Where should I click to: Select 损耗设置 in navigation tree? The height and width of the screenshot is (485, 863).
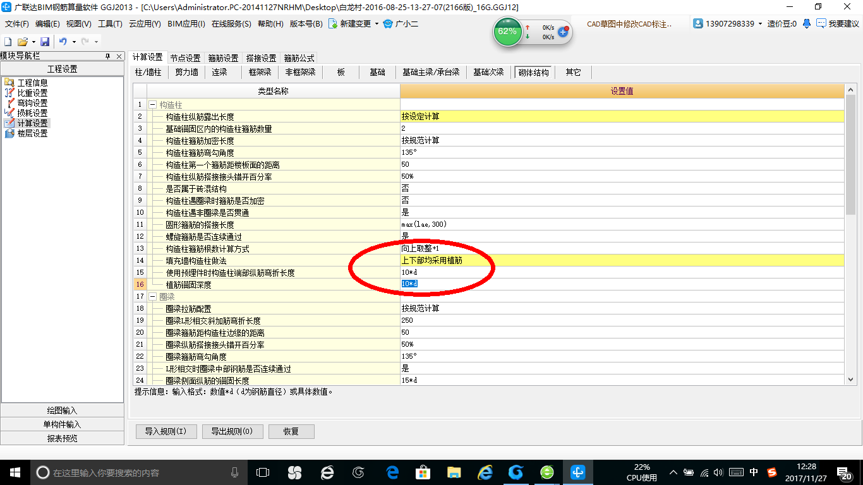click(32, 113)
